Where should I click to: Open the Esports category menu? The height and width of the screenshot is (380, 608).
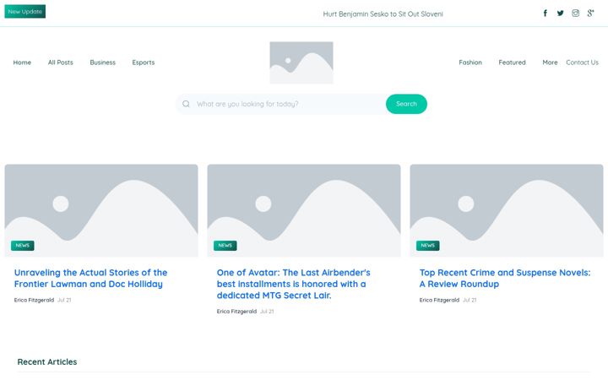click(x=143, y=62)
